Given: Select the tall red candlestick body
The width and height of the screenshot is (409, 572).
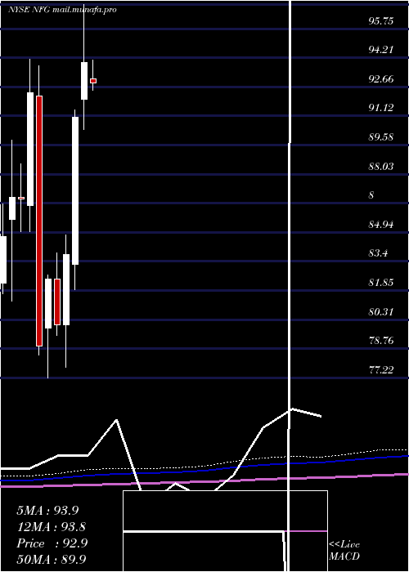Looking at the screenshot, I should point(39,221).
